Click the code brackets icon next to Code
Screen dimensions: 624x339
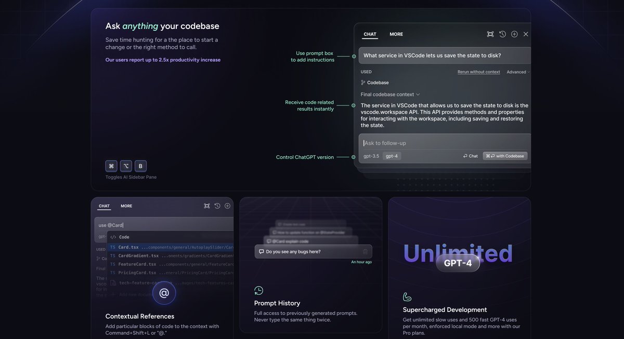pyautogui.click(x=113, y=237)
